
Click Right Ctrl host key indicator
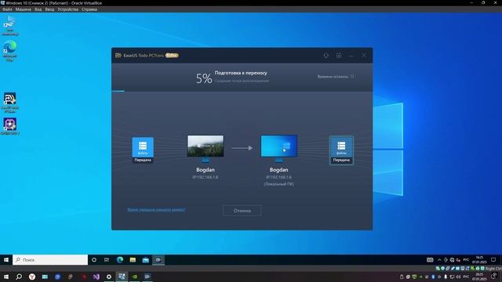(x=493, y=269)
